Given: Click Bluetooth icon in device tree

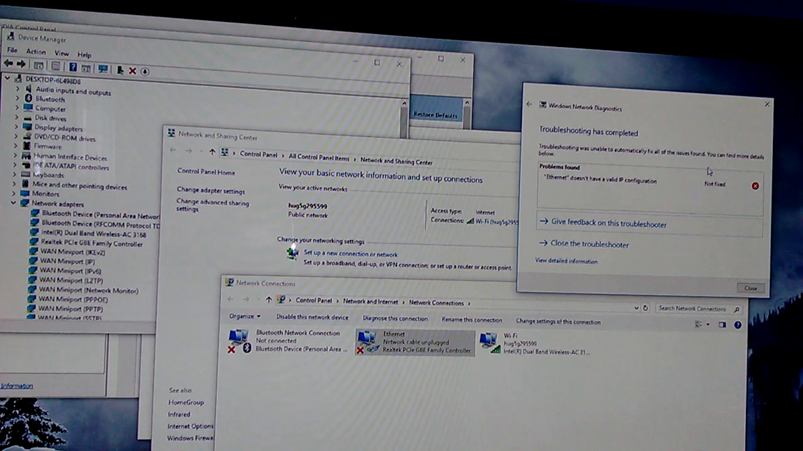Looking at the screenshot, I should (x=28, y=98).
